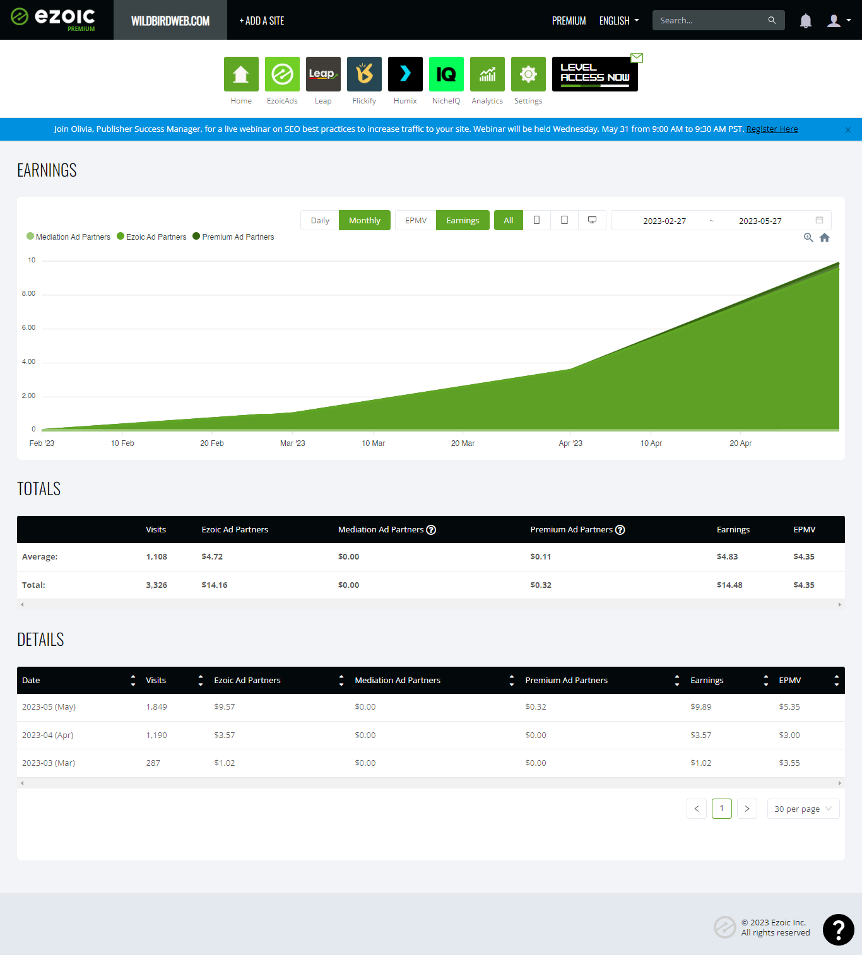The image size is (862, 955).
Task: Select page 1 in pagination
Action: (722, 809)
